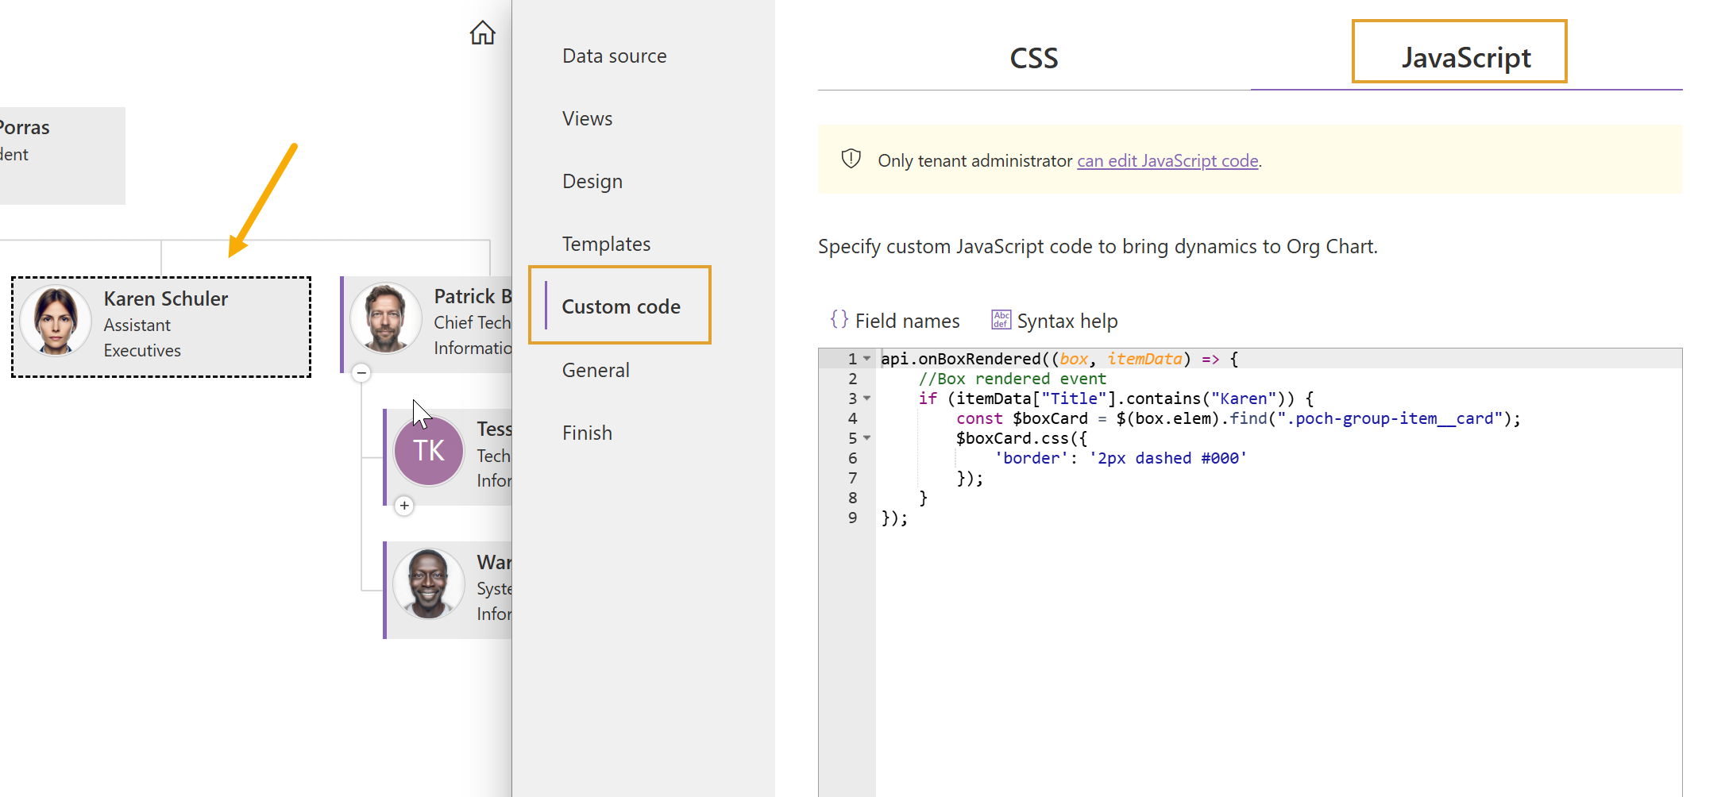Screen dimensions: 1725x797
Task: Select the JavaScript tab
Action: coord(1465,58)
